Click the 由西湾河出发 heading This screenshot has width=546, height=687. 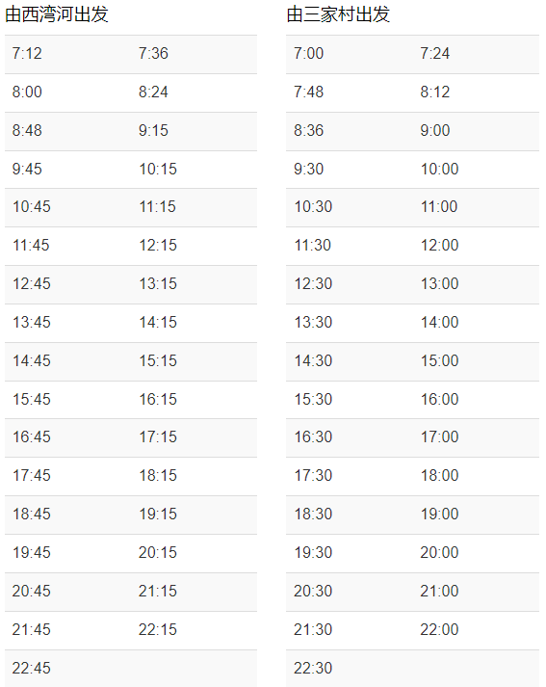tap(57, 14)
